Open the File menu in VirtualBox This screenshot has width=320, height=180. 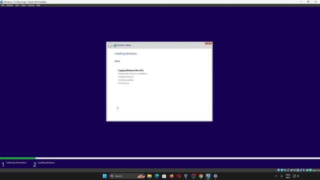click(2, 5)
